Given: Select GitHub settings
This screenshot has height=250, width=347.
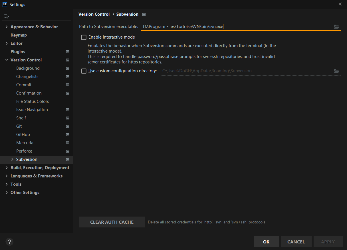Looking at the screenshot, I should (23, 135).
